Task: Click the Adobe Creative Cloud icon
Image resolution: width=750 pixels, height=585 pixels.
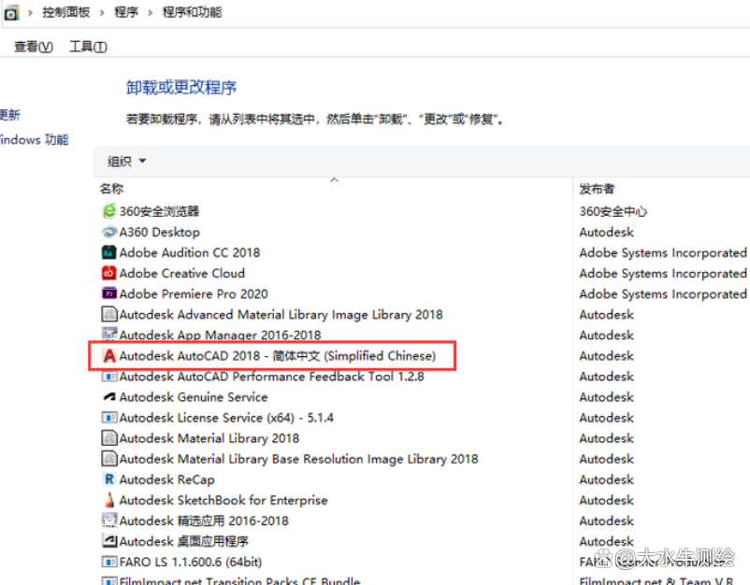Action: (x=109, y=273)
